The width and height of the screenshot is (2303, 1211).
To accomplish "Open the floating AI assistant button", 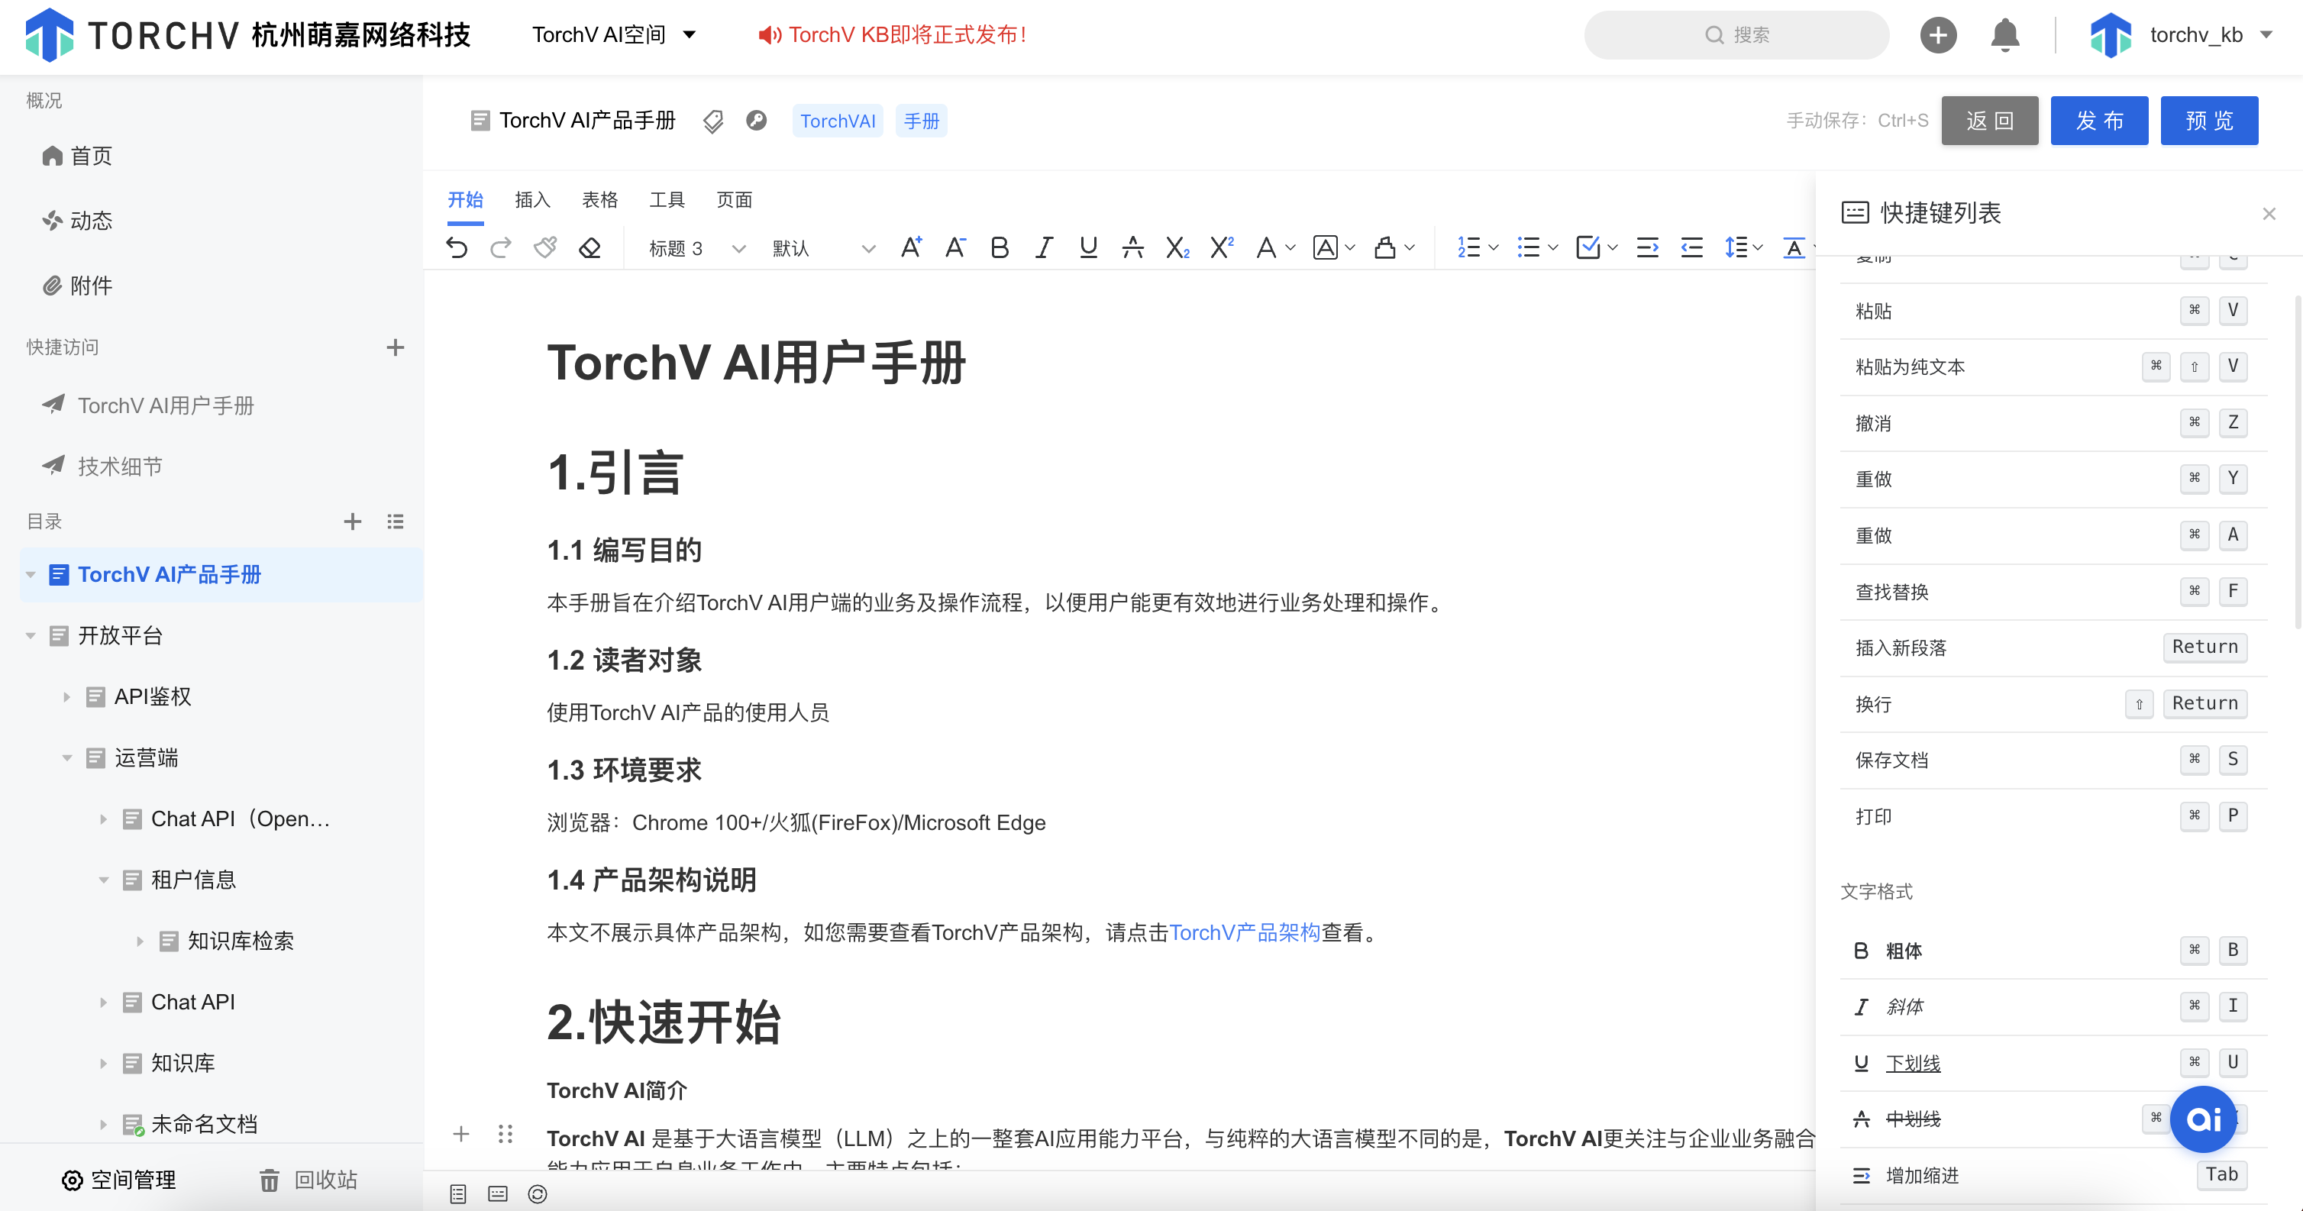I will pos(2203,1119).
